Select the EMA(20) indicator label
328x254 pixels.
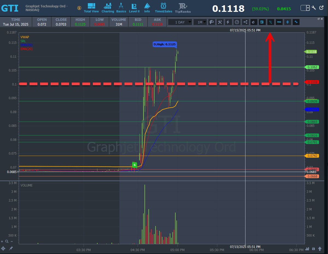(27, 49)
